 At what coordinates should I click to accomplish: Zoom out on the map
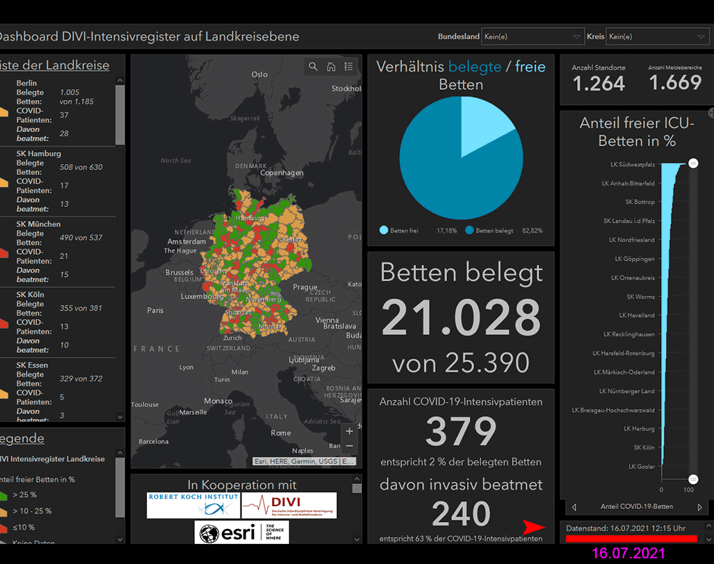coord(349,446)
